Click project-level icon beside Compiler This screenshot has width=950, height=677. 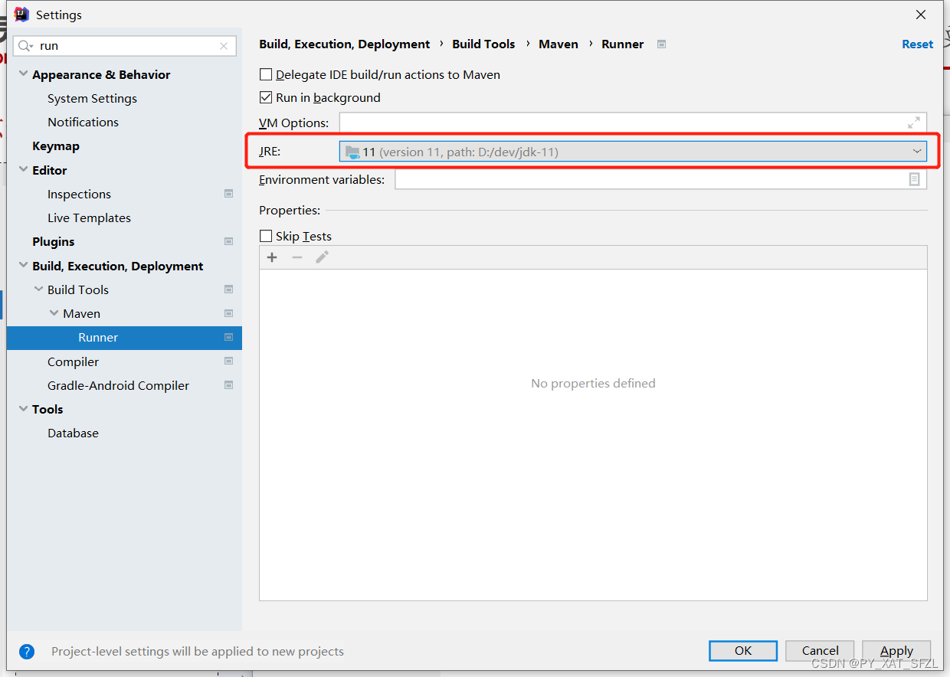[228, 361]
